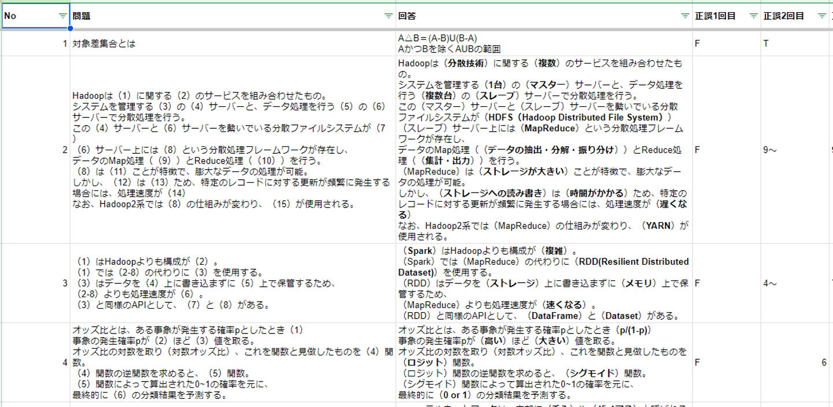Open filter dropdown in No column header
Image resolution: width=833 pixels, height=407 pixels.
point(62,16)
